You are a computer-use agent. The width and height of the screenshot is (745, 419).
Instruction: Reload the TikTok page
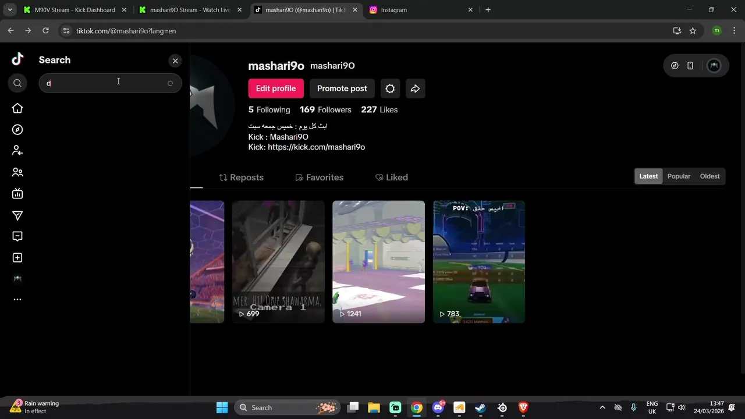[x=45, y=31]
